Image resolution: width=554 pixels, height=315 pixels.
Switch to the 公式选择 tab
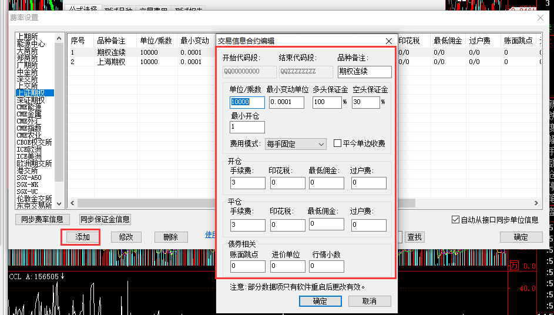pyautogui.click(x=82, y=10)
